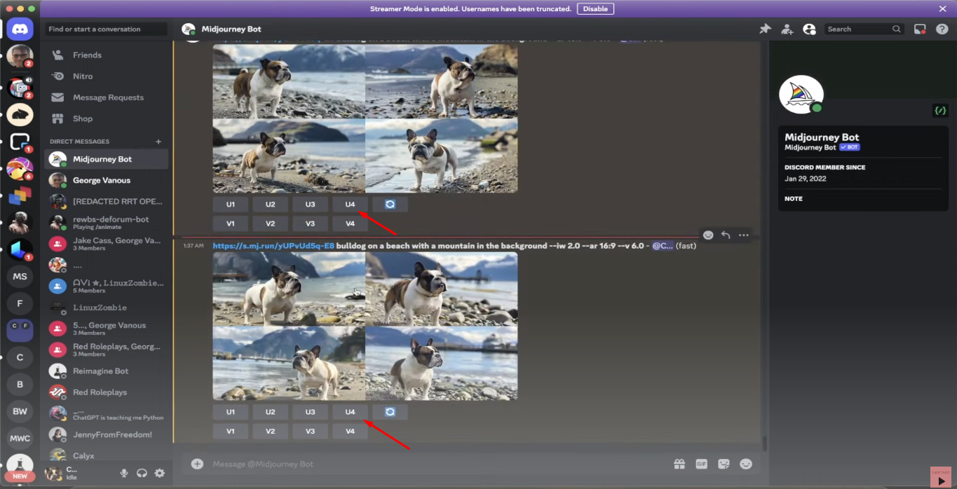Open the BW server
Image resolution: width=957 pixels, height=489 pixels.
(x=20, y=411)
